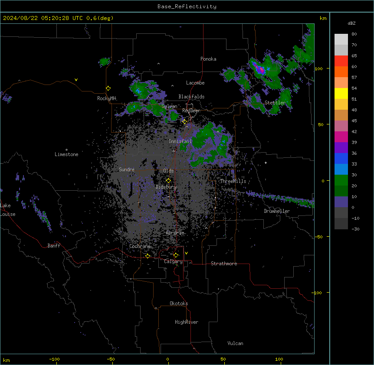Pick the slate 10-0 dBZ legend swatch
The width and height of the screenshot is (374, 365).
click(341, 202)
